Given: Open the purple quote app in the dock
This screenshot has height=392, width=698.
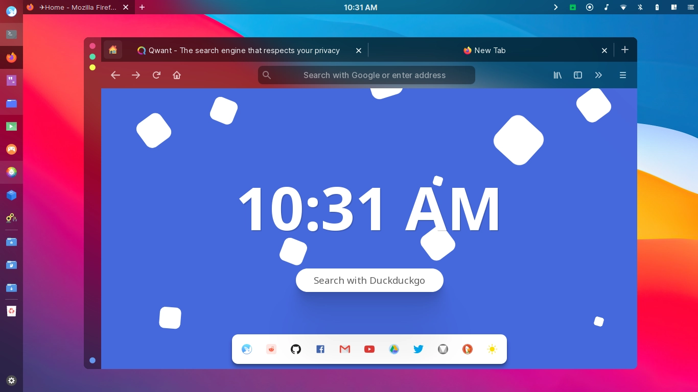Looking at the screenshot, I should click(11, 80).
